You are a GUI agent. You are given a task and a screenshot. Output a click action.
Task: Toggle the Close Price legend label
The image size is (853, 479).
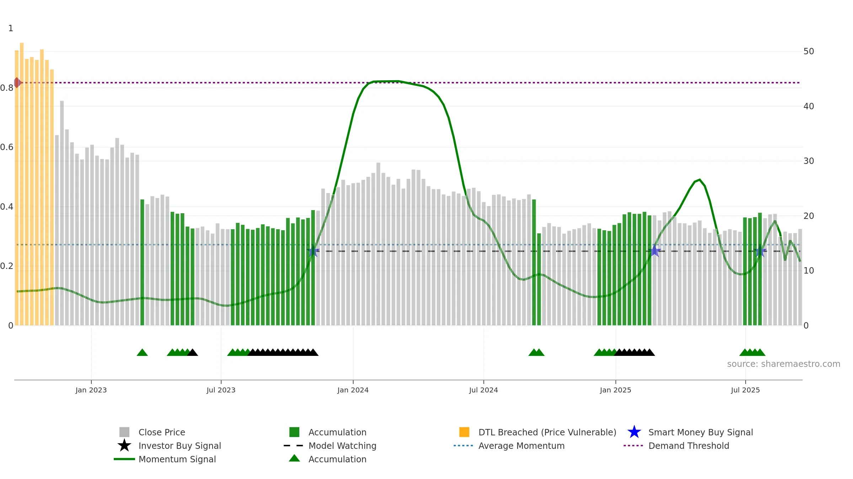pyautogui.click(x=162, y=432)
